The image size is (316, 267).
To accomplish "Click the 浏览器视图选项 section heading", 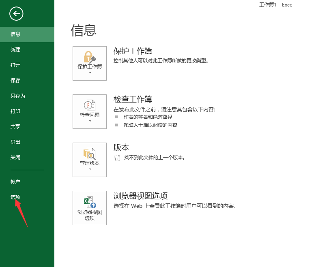I will coord(140,196).
